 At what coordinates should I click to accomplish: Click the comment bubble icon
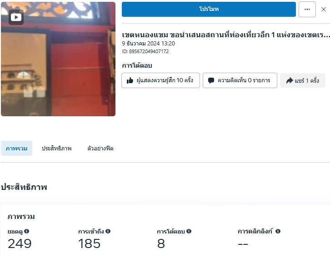click(211, 80)
